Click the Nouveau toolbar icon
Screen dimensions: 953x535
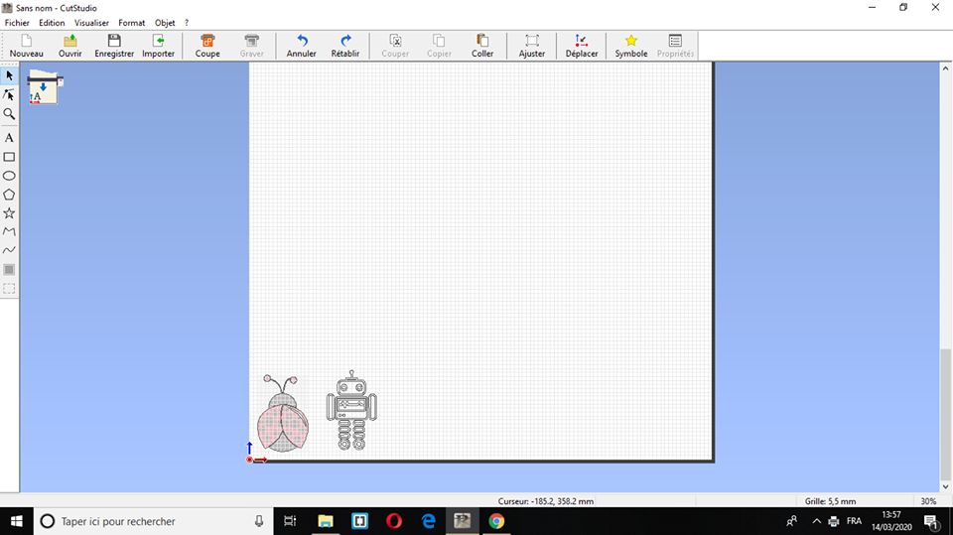click(26, 46)
